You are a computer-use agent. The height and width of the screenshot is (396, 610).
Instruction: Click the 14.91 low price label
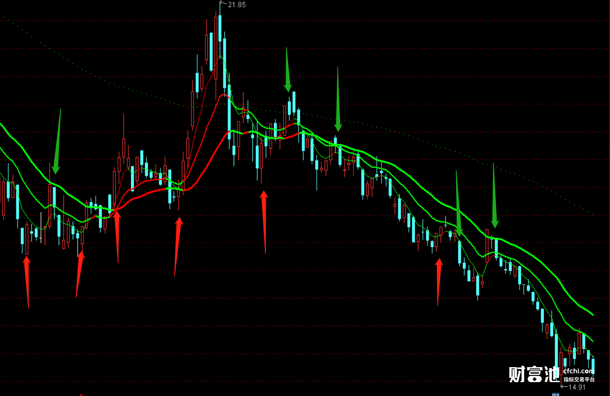577,387
